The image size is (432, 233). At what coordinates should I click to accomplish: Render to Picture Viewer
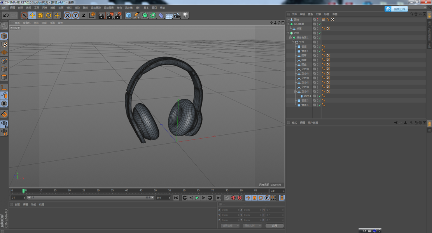pyautogui.click(x=110, y=16)
